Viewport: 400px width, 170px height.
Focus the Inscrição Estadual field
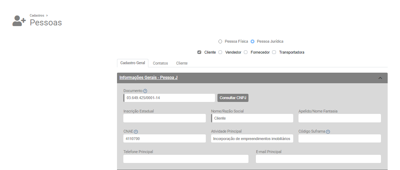[x=165, y=119]
